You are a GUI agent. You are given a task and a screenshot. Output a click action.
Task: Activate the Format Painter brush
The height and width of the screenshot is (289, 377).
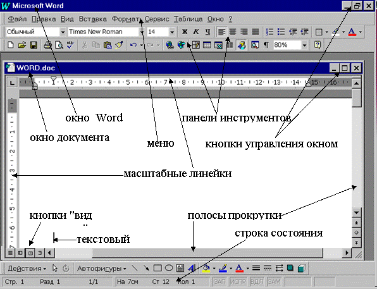pyautogui.click(x=120, y=45)
